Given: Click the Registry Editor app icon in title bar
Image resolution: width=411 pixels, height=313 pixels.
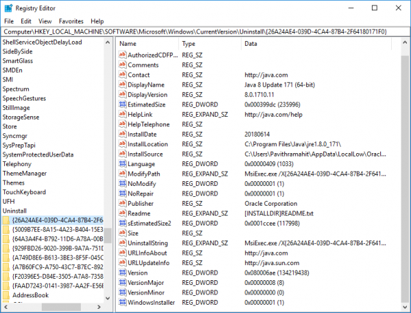Looking at the screenshot, I should [x=8, y=8].
